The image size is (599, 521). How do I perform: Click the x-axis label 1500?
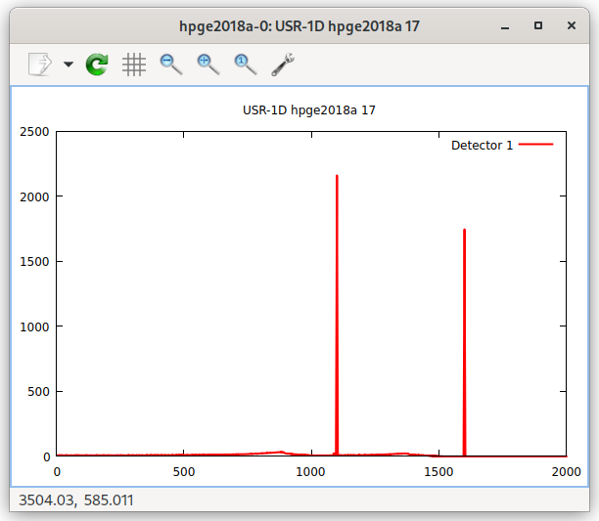[438, 472]
